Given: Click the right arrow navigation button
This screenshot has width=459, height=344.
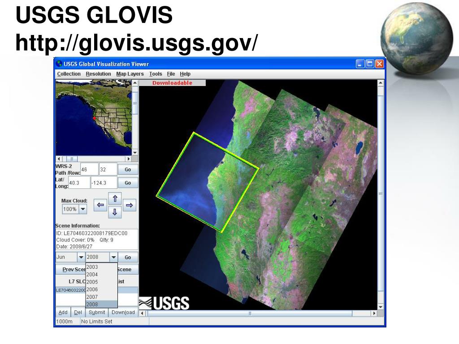Looking at the screenshot, I should 130,205.
